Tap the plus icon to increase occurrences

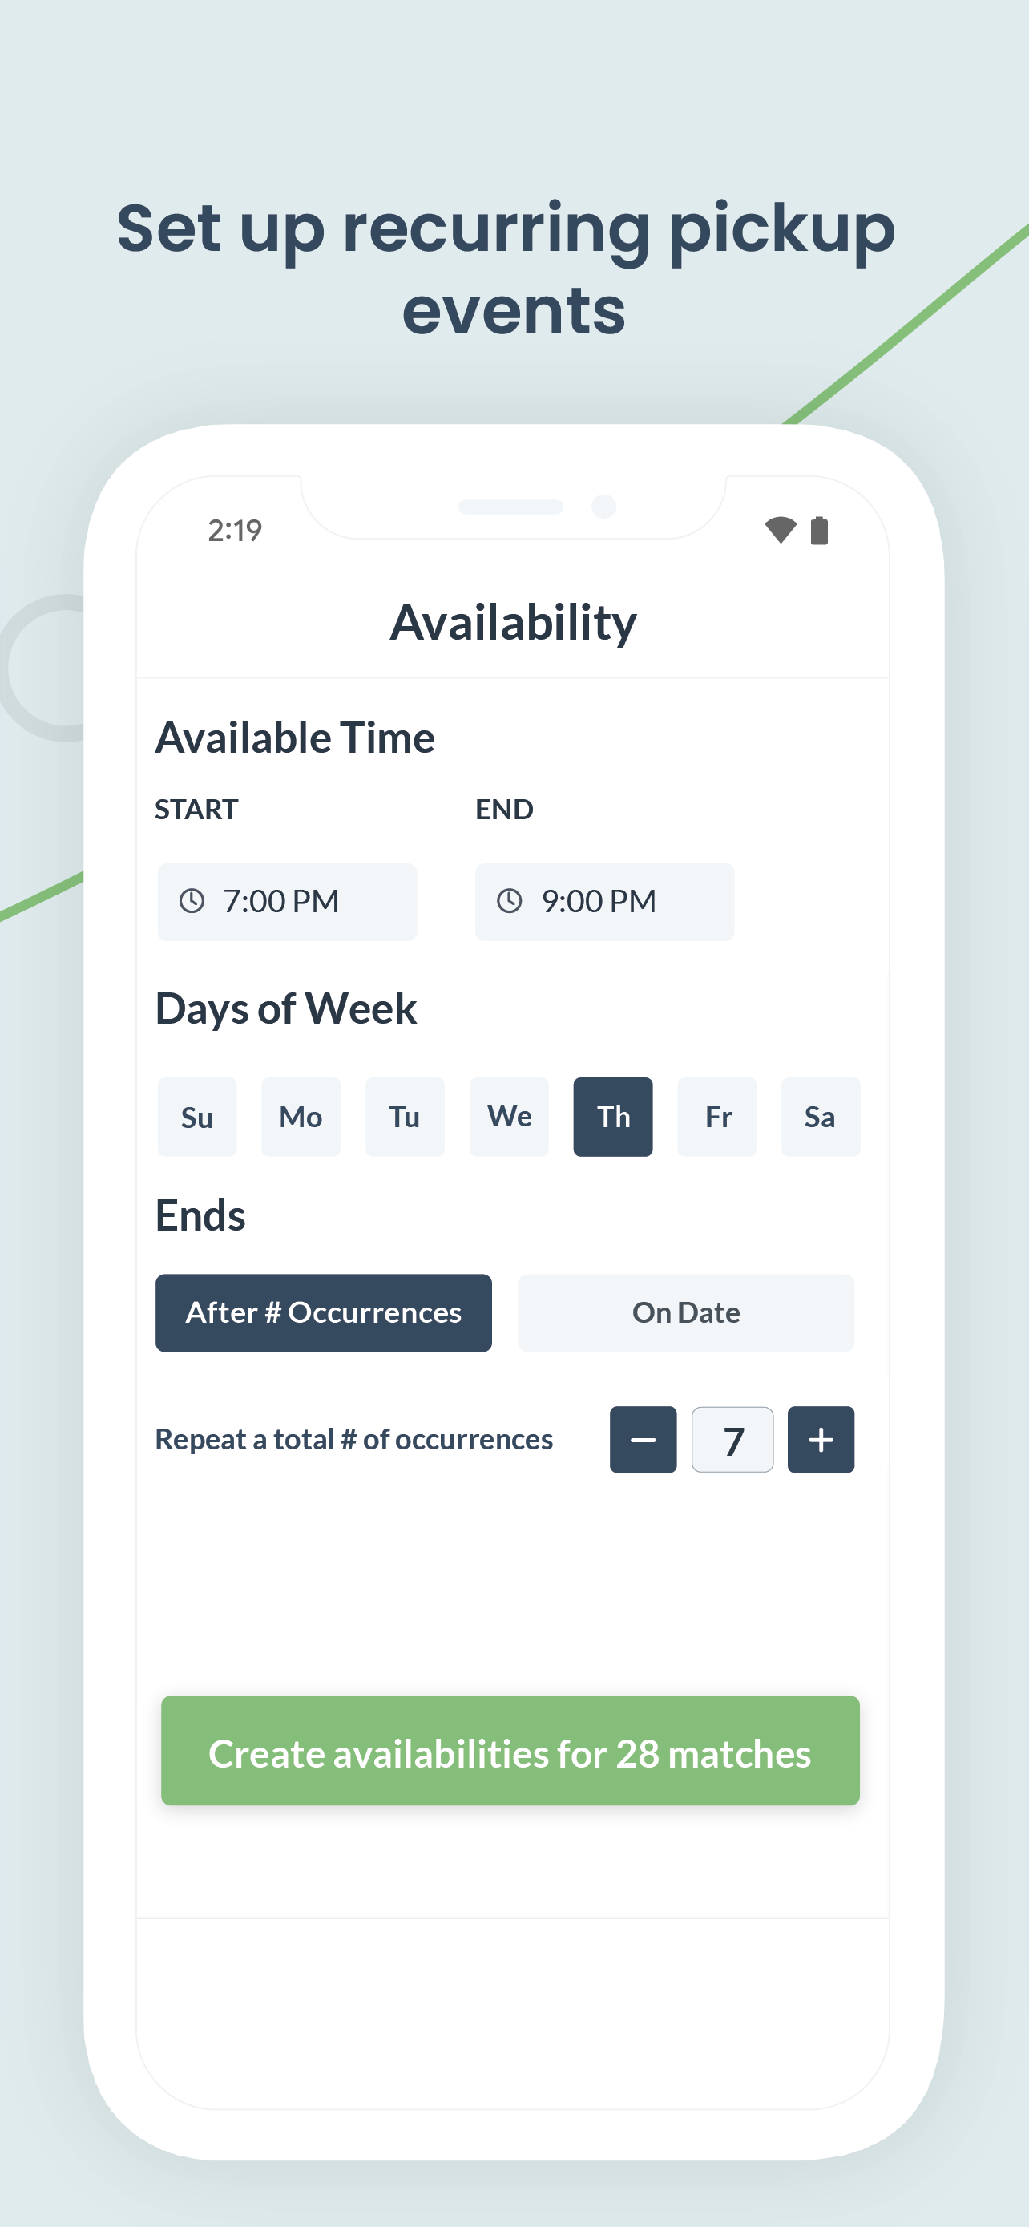pos(821,1440)
